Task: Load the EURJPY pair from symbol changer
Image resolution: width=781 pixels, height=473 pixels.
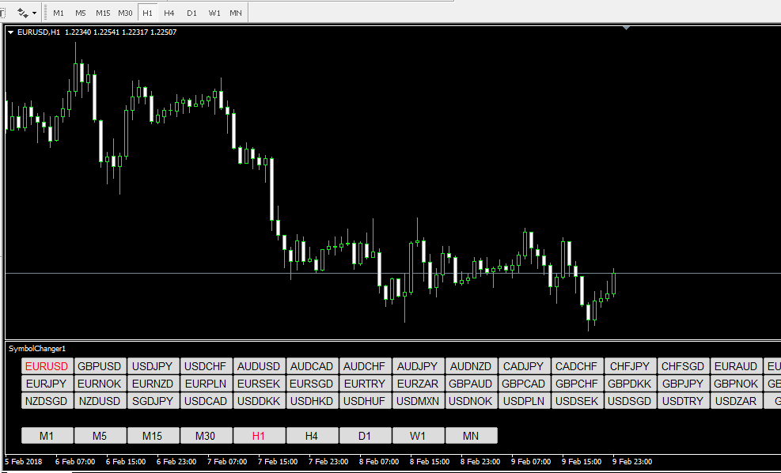Action: click(47, 384)
